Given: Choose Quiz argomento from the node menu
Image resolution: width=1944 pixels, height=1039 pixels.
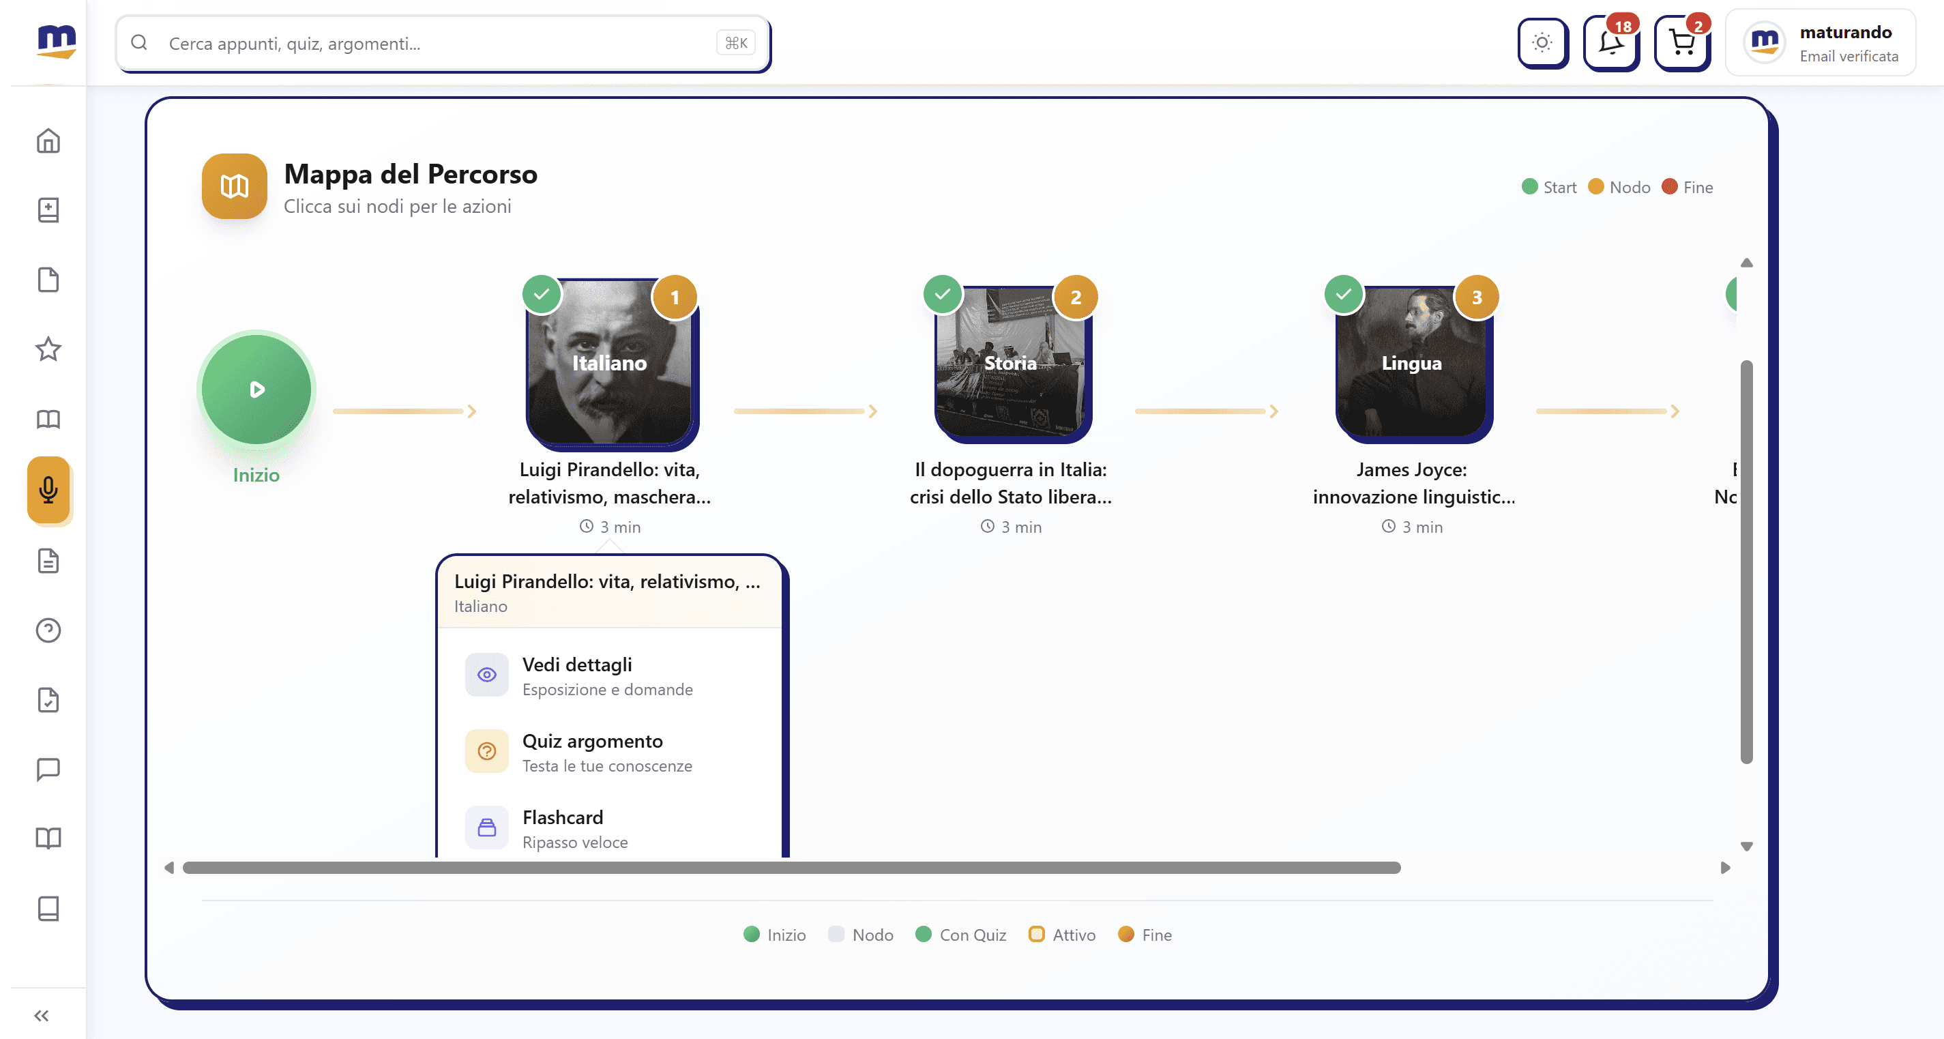Looking at the screenshot, I should click(610, 752).
